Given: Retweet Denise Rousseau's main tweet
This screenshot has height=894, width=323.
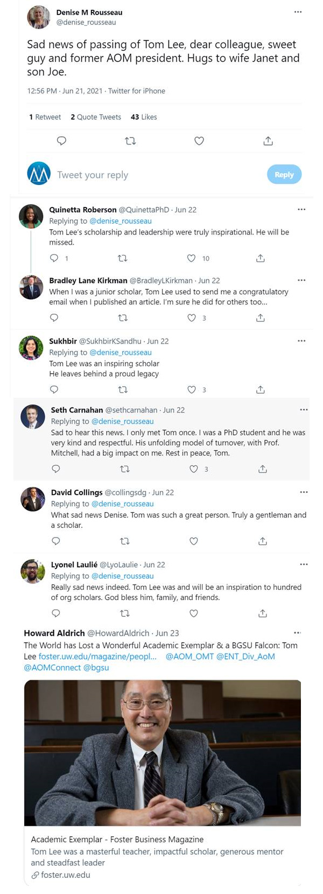Looking at the screenshot, I should pyautogui.click(x=130, y=141).
